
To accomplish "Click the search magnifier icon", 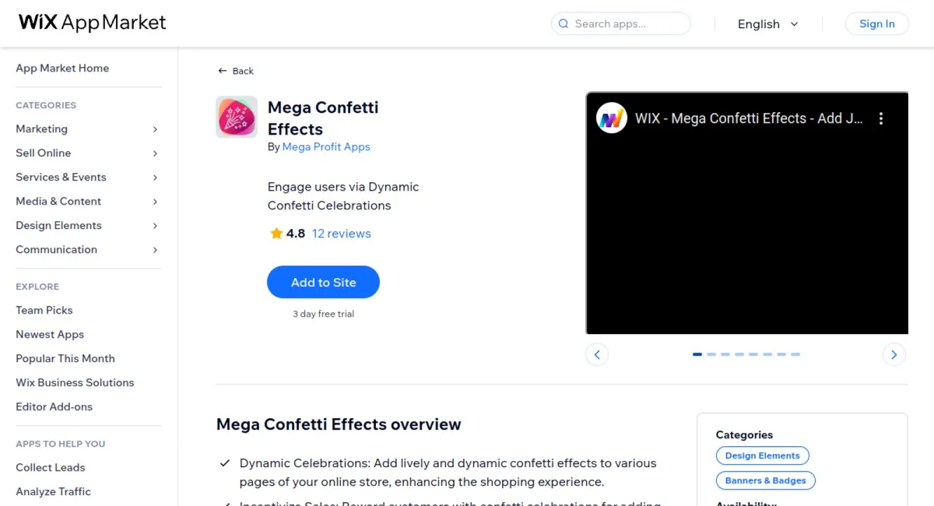I will pos(563,24).
